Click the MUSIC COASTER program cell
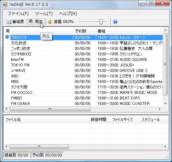The image size is (172, 162). 129,103
